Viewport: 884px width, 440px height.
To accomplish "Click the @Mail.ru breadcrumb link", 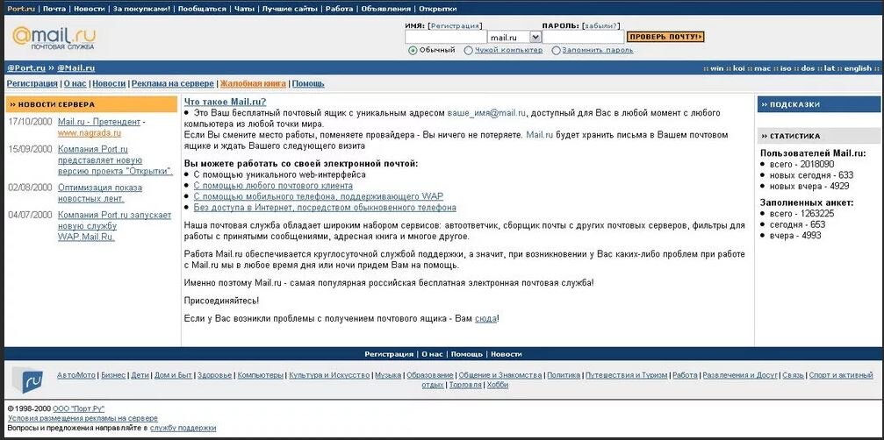I will point(75,68).
